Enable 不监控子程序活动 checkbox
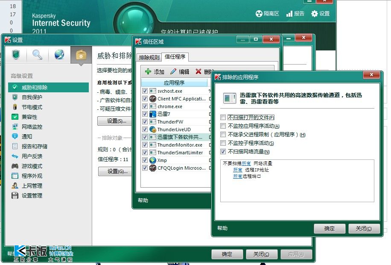This screenshot has width=391, height=265. [223, 143]
